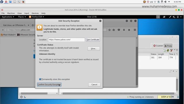The height and width of the screenshot is (104, 184).
Task: Expand the Kali Applications menu
Action: click(8, 17)
